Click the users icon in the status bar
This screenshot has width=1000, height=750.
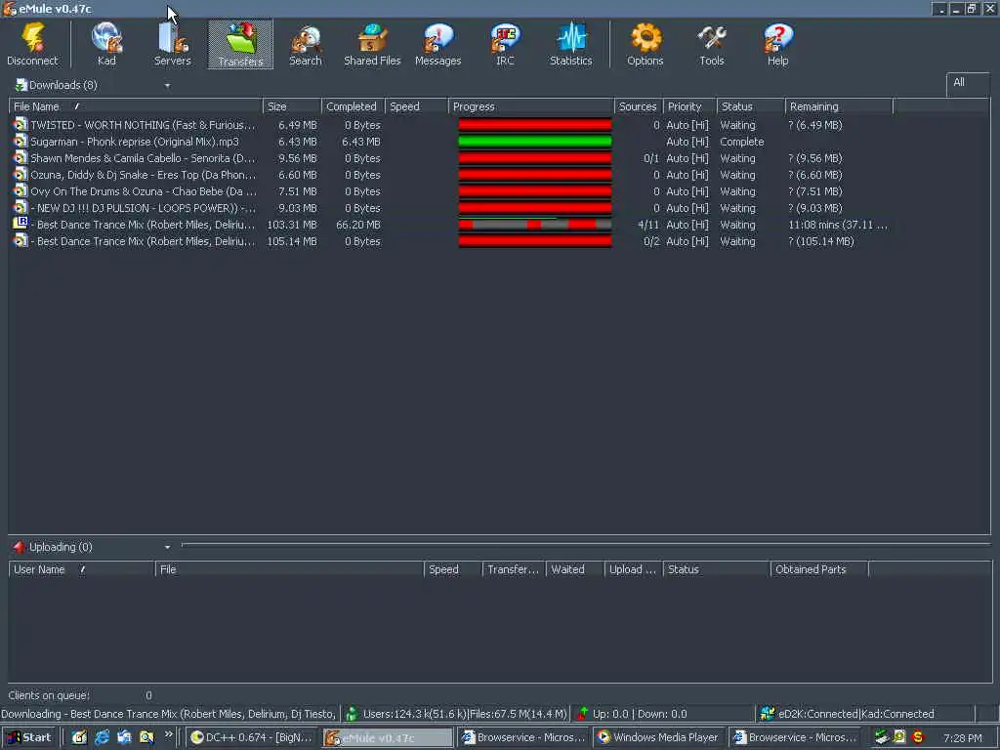pyautogui.click(x=352, y=714)
